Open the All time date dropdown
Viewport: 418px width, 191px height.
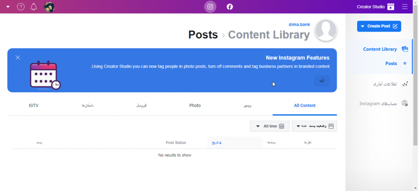269,126
